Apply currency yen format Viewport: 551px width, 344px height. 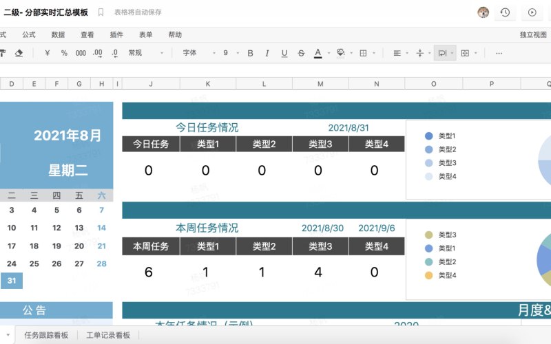point(47,53)
